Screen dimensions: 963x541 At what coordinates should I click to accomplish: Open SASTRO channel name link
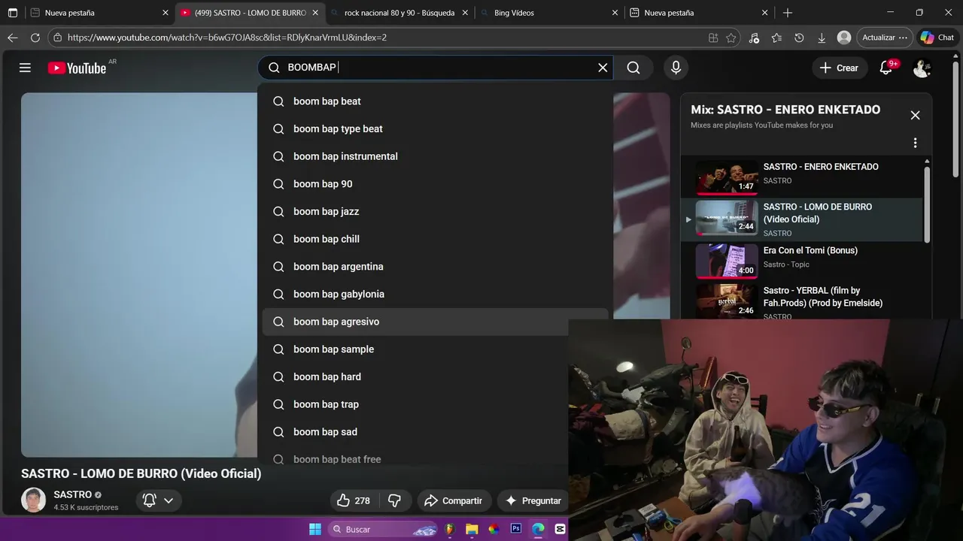73,494
